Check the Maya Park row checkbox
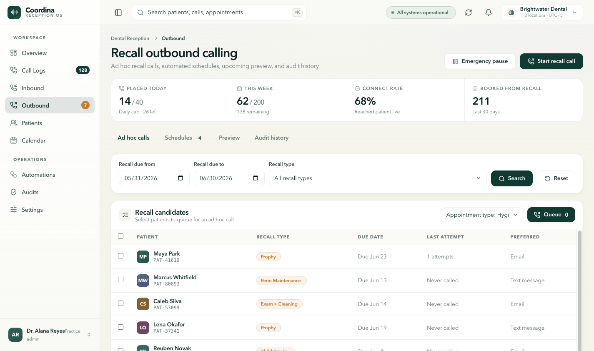This screenshot has width=594, height=351. click(x=121, y=256)
